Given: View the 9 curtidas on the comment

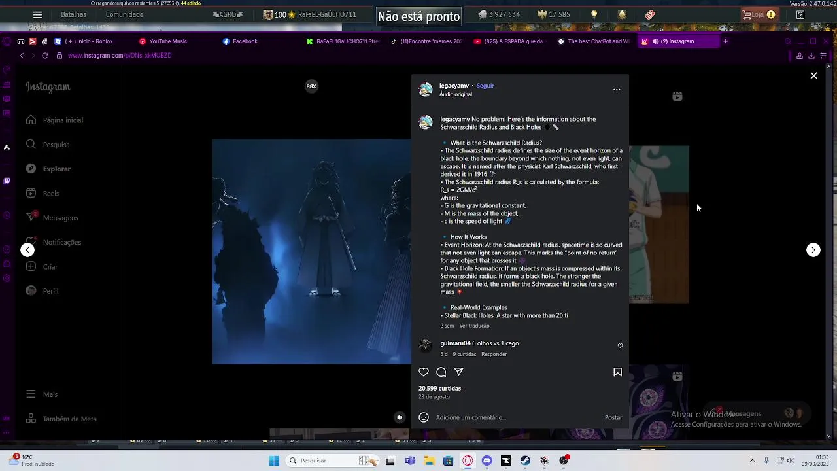Looking at the screenshot, I should pyautogui.click(x=464, y=354).
